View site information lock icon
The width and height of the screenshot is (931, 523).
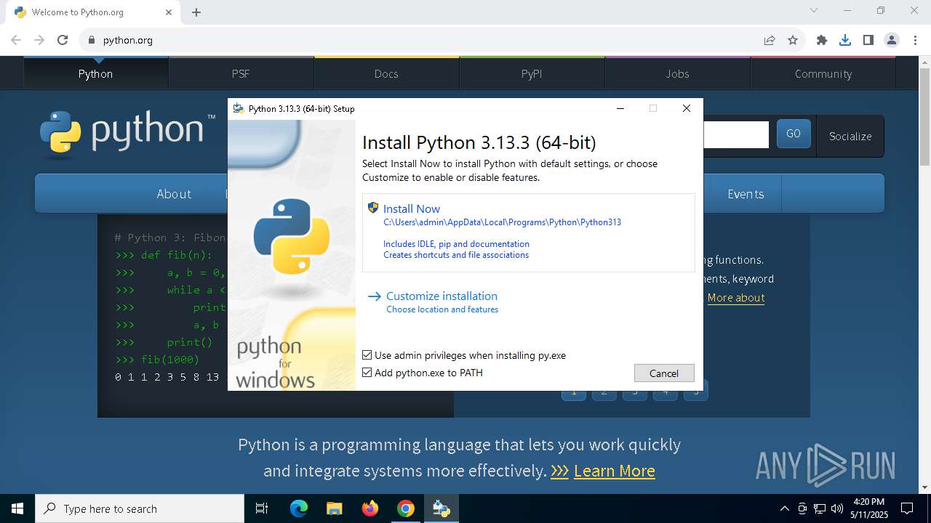tap(91, 40)
